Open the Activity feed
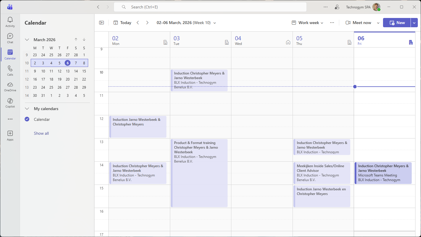The image size is (421, 237). (10, 22)
